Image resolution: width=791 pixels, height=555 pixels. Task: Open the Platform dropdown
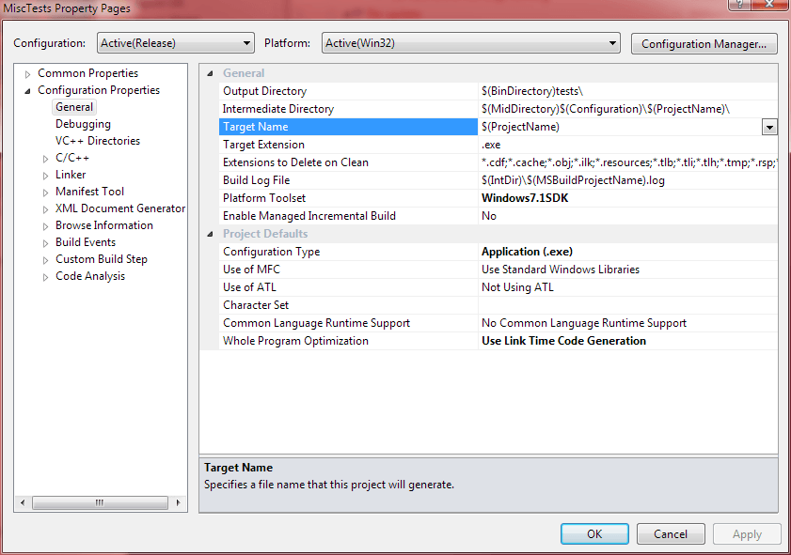tap(612, 43)
